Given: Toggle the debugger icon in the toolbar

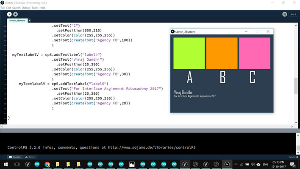Looking at the screenshot, I should [284, 14].
